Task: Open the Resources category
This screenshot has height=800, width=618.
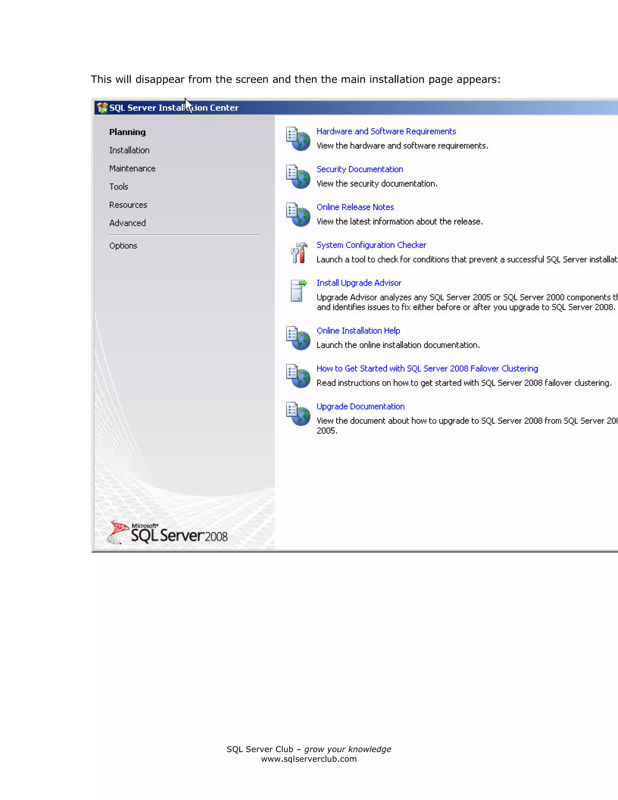Action: tap(128, 205)
